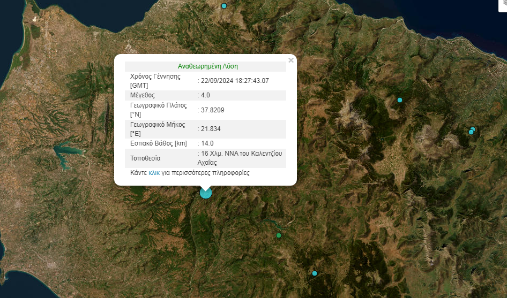Click the origin time value 22/09/2024 18:27:43.07
The width and height of the screenshot is (507, 298).
[235, 81]
